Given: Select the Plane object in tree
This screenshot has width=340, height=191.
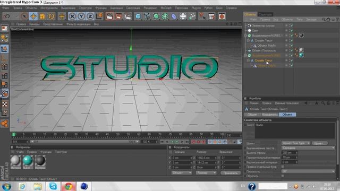Looking at the screenshot, I should (264, 50).
